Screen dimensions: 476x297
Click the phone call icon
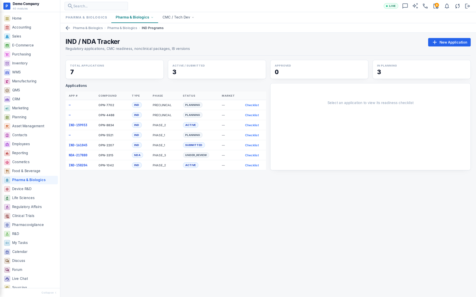click(425, 6)
